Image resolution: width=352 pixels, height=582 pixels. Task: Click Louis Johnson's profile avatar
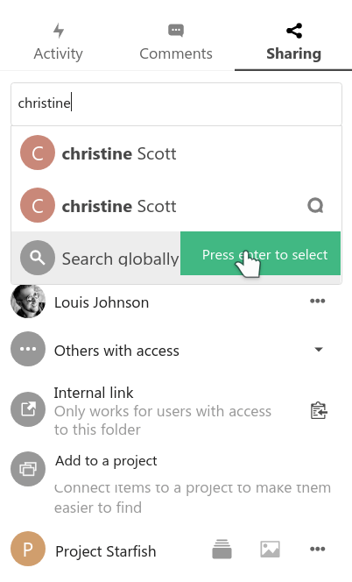coord(28,301)
